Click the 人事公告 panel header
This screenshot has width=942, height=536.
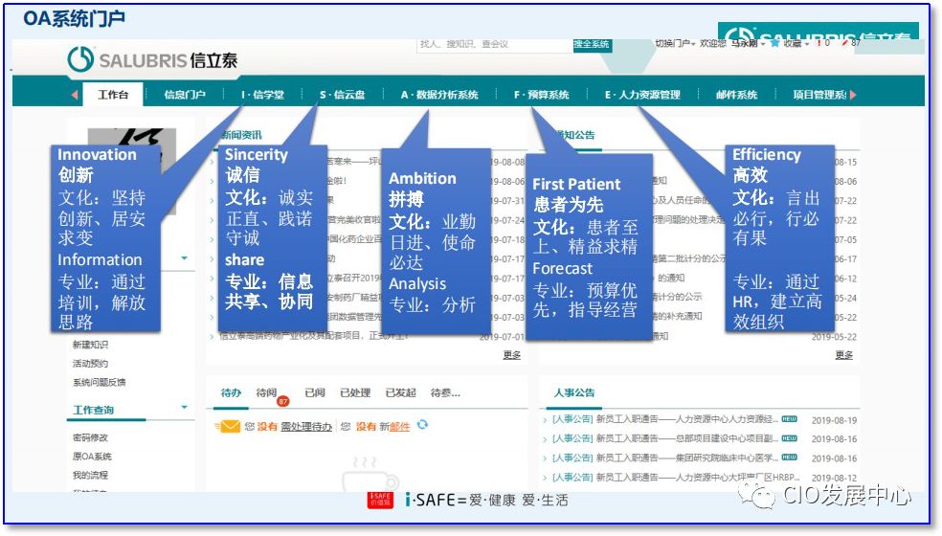pyautogui.click(x=574, y=392)
